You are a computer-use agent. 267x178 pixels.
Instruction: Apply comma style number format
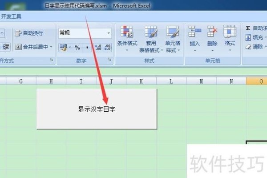[x=87, y=48]
